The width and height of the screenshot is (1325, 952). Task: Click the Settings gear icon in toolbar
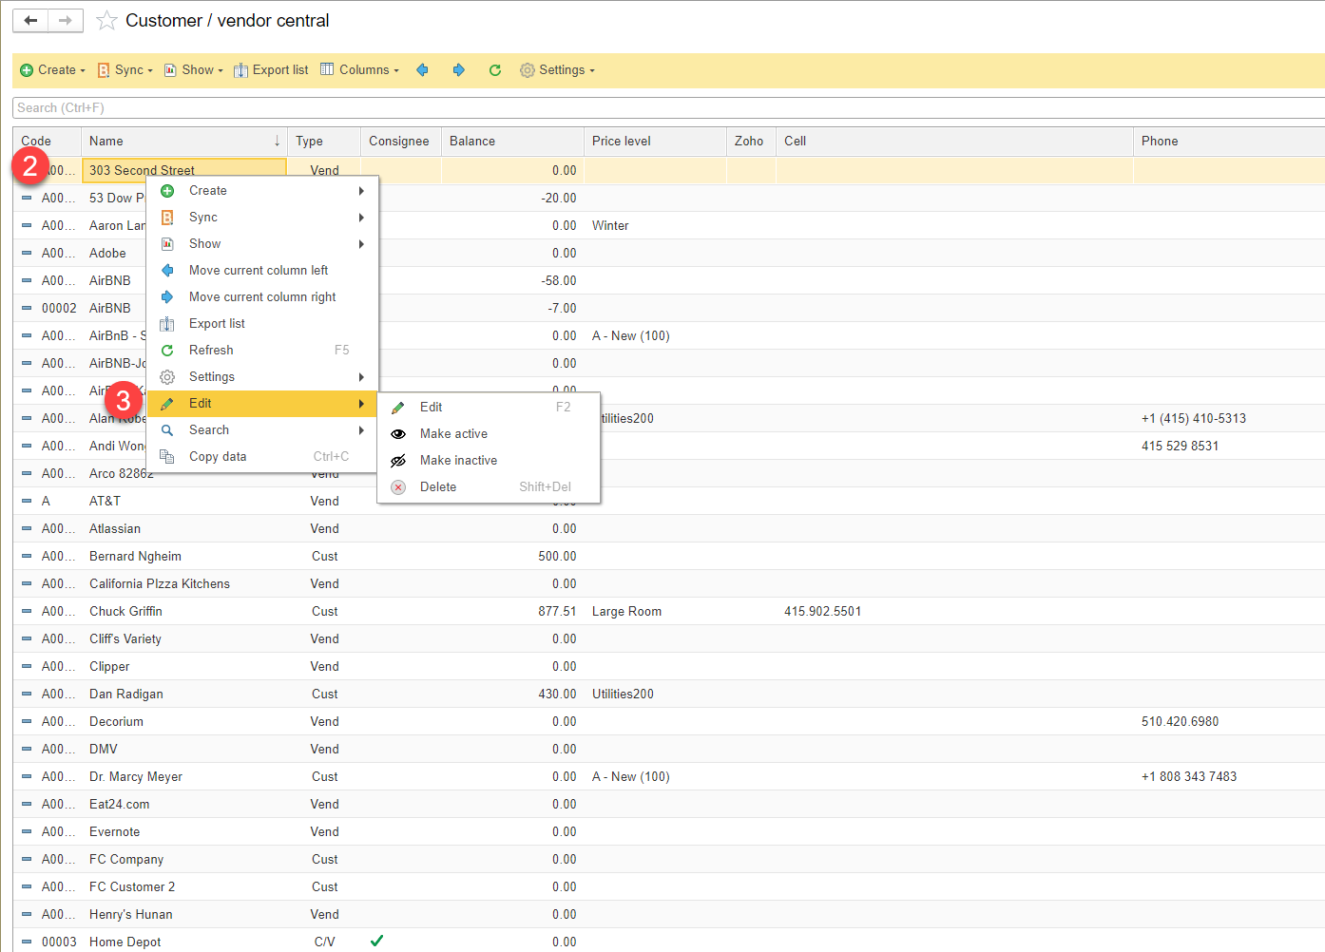(x=528, y=70)
